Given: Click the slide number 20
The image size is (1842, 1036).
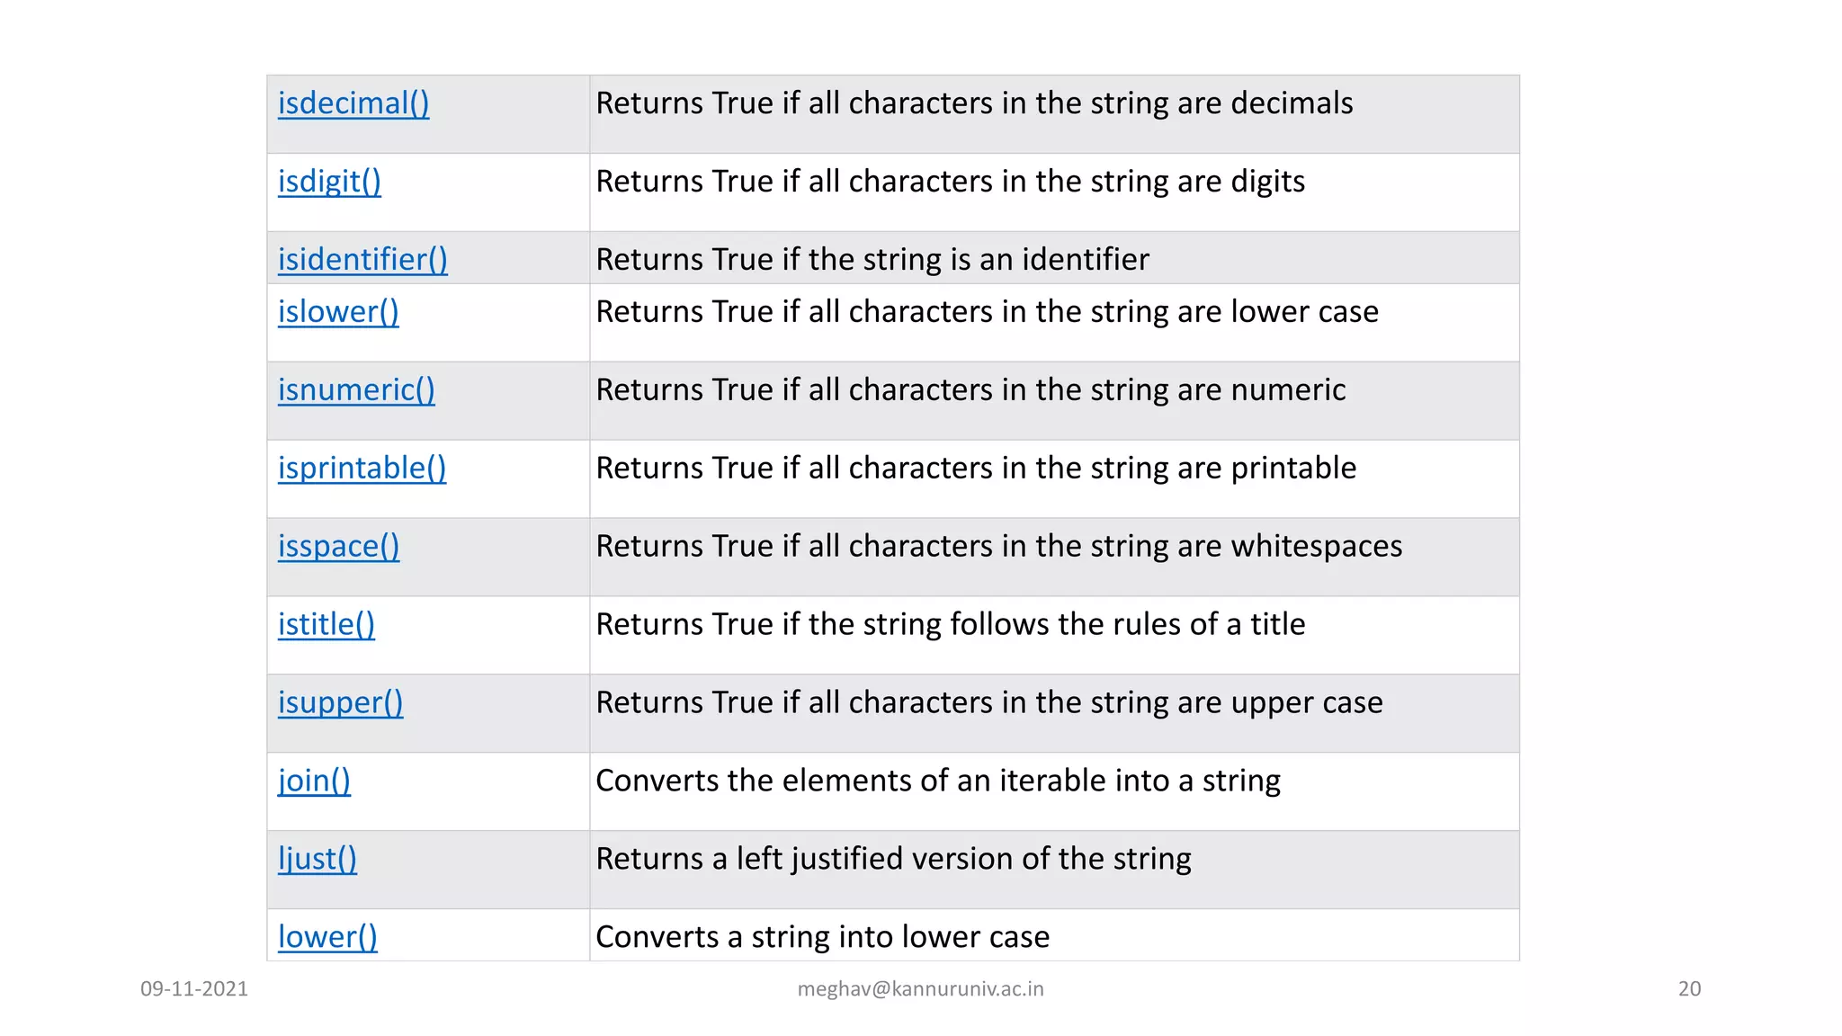Looking at the screenshot, I should pos(1689,989).
